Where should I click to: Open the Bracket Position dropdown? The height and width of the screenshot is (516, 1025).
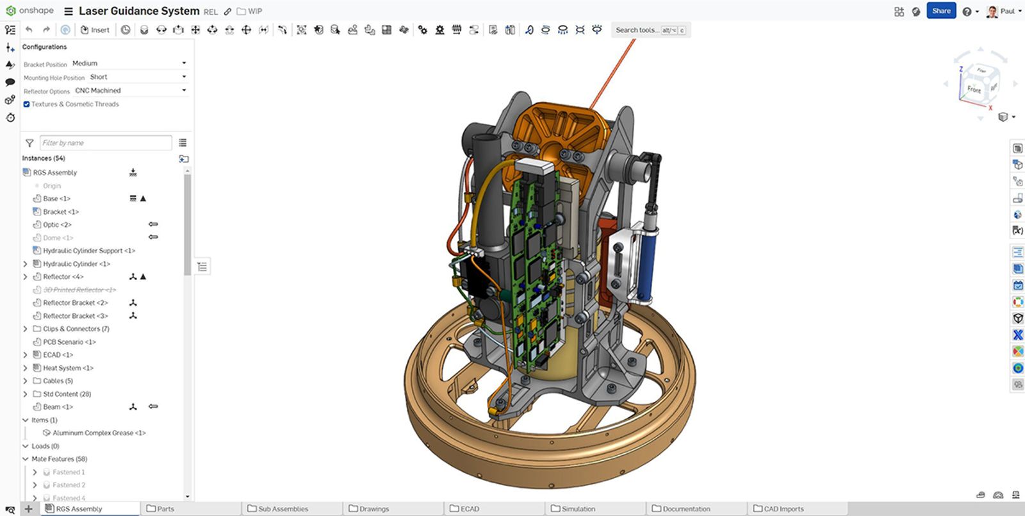tap(128, 63)
